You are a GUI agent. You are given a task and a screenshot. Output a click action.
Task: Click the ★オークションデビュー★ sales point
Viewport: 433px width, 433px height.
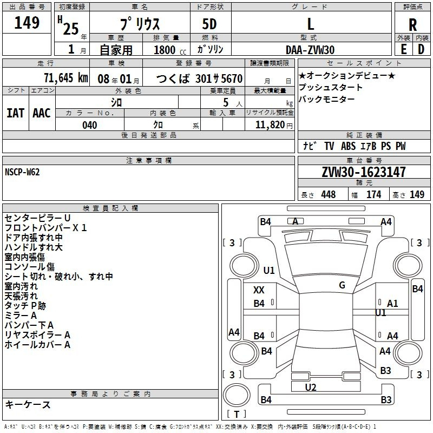347,75
